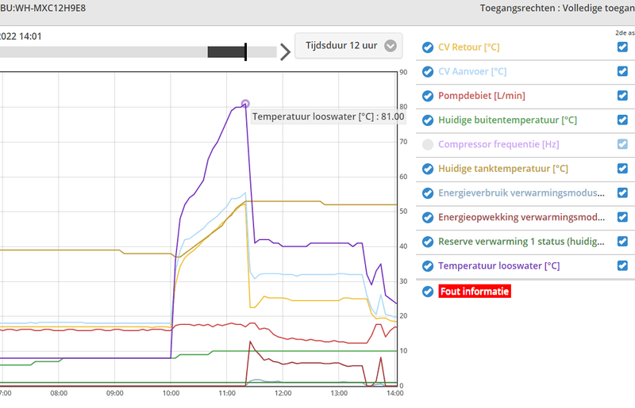Click the red Fout informatie label
Screen dimensions: 635x408
point(474,291)
